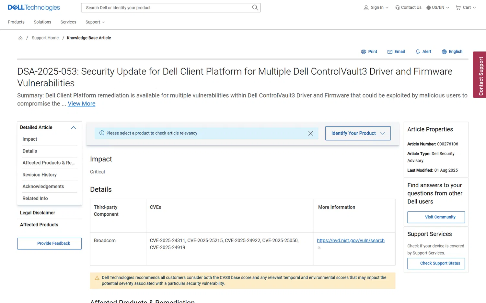
Task: Click the Check Support Status button
Action: [x=436, y=264]
